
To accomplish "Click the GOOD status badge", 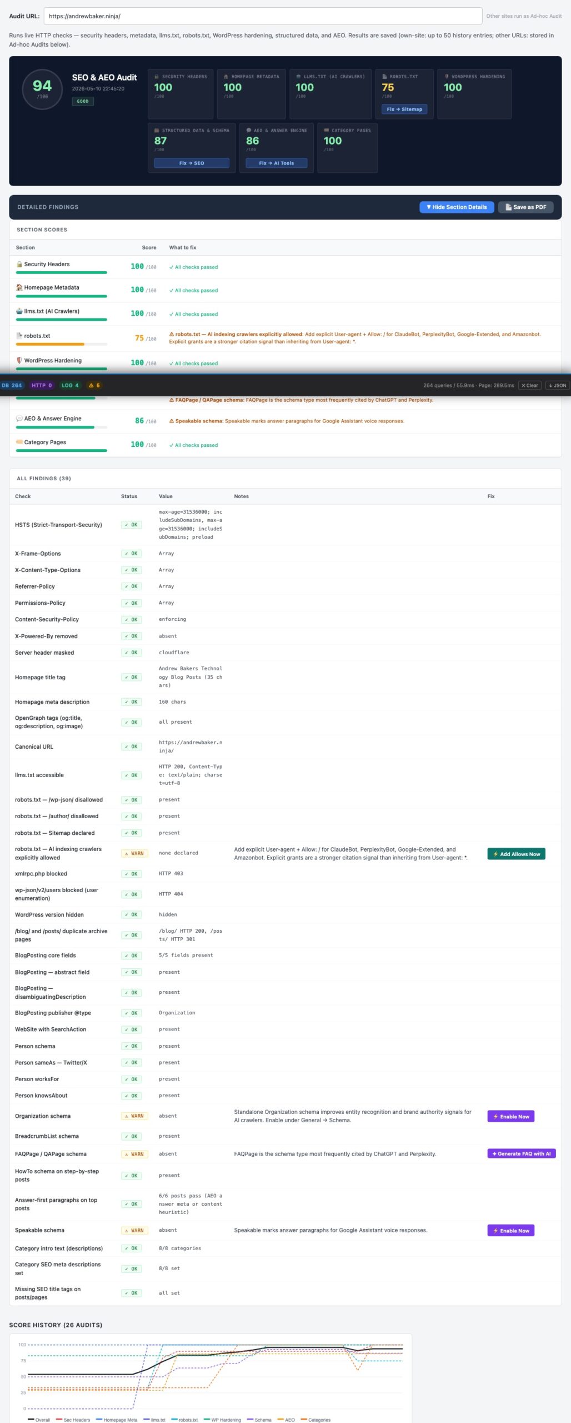I will point(83,101).
